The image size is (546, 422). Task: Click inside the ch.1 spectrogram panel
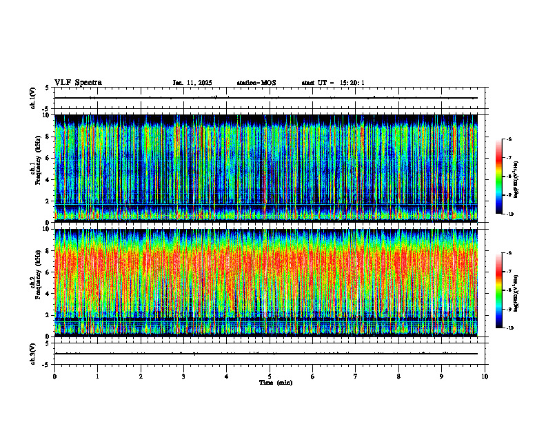click(x=266, y=168)
